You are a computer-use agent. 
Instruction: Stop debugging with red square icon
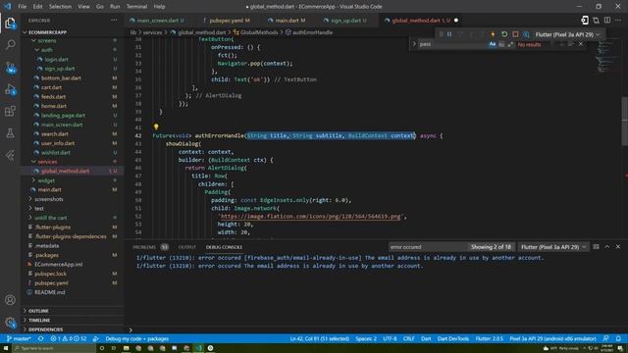515,34
